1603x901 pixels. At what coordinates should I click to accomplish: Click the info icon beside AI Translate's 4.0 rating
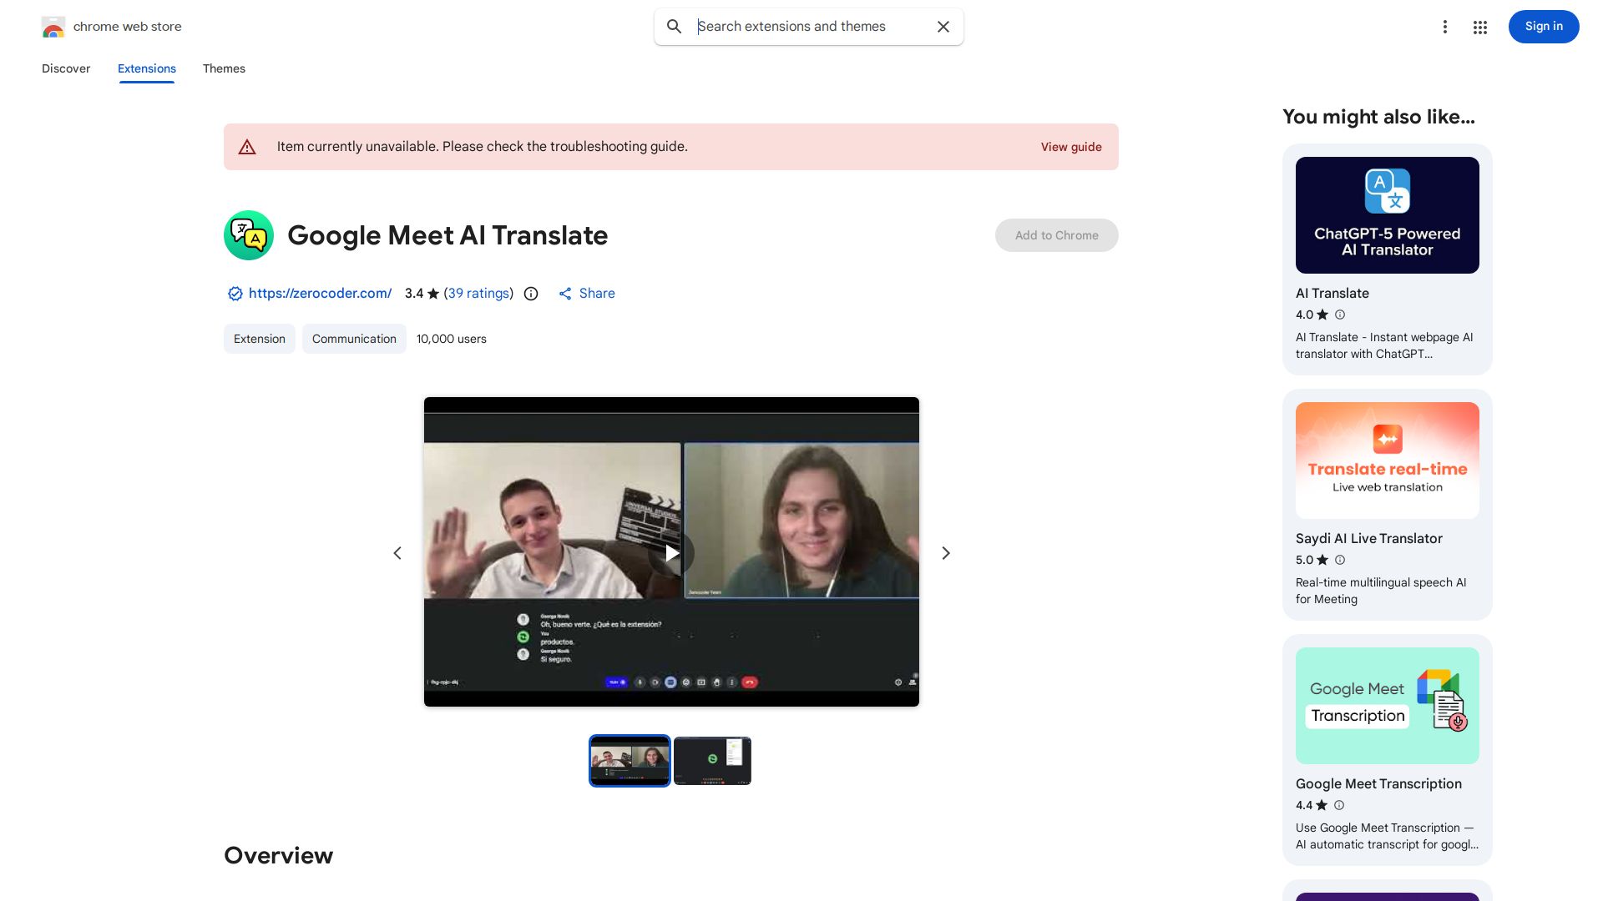pyautogui.click(x=1340, y=315)
